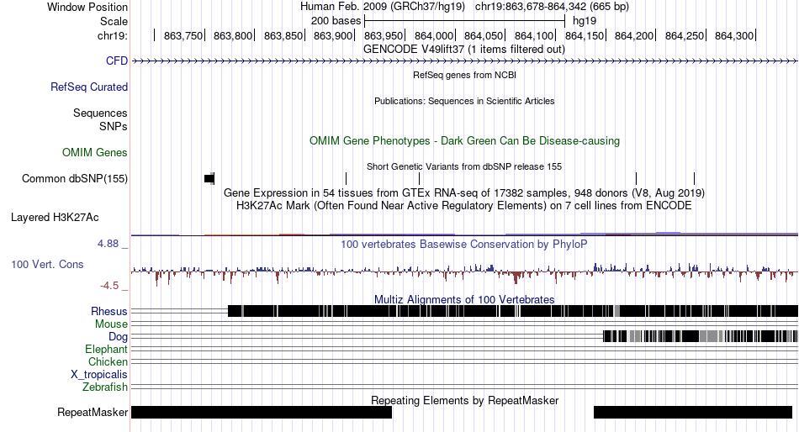
Task: Click the 863,900 ruler coordinate
Action: 333,35
